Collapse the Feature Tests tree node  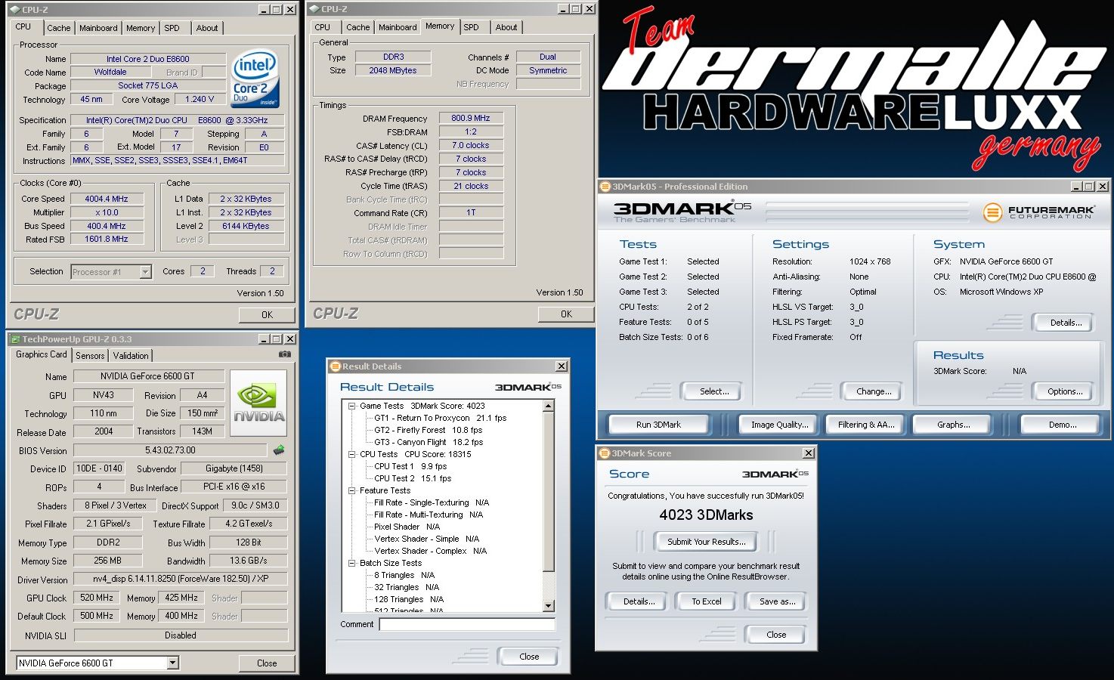351,490
